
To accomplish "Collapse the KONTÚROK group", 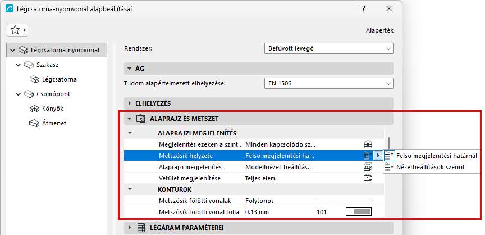I will pyautogui.click(x=130, y=189).
